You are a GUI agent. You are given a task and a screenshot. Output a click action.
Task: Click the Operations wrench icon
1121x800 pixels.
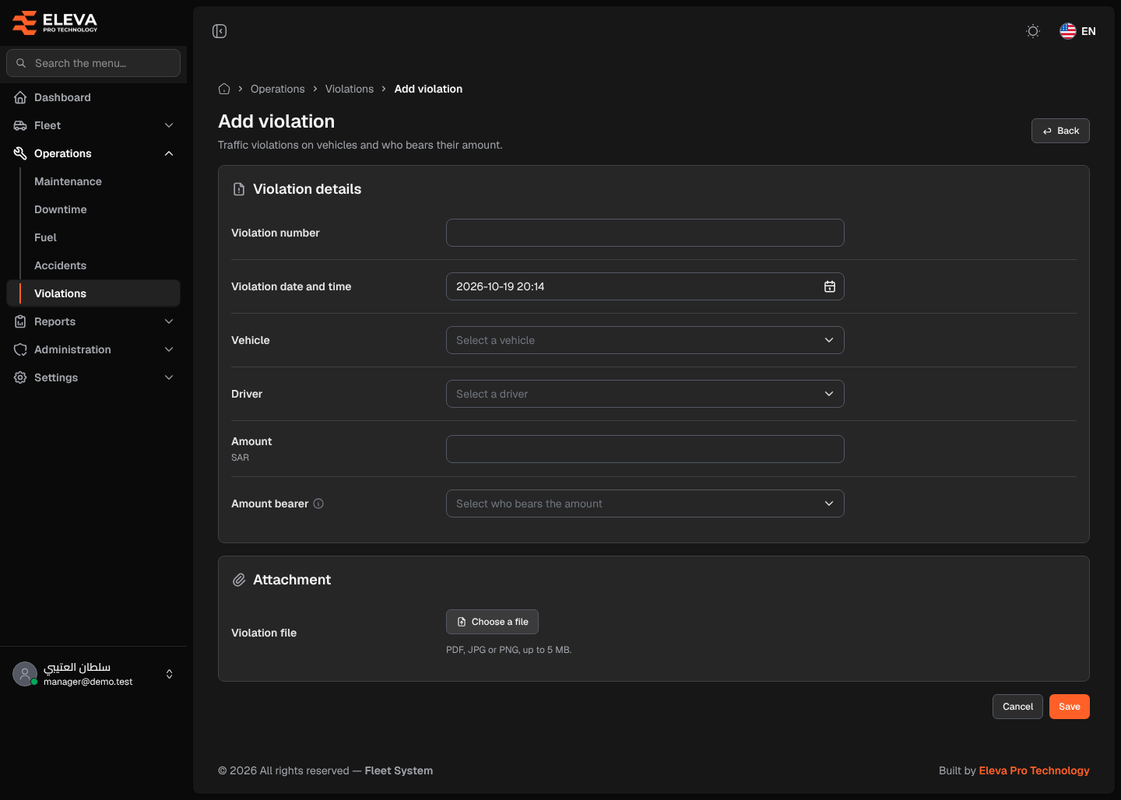pos(20,153)
